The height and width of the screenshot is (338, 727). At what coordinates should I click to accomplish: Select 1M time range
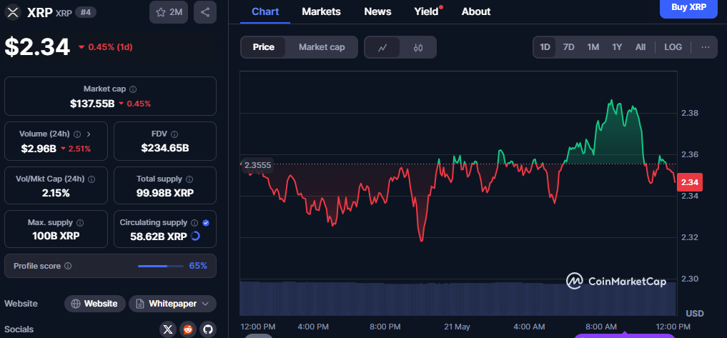[593, 47]
